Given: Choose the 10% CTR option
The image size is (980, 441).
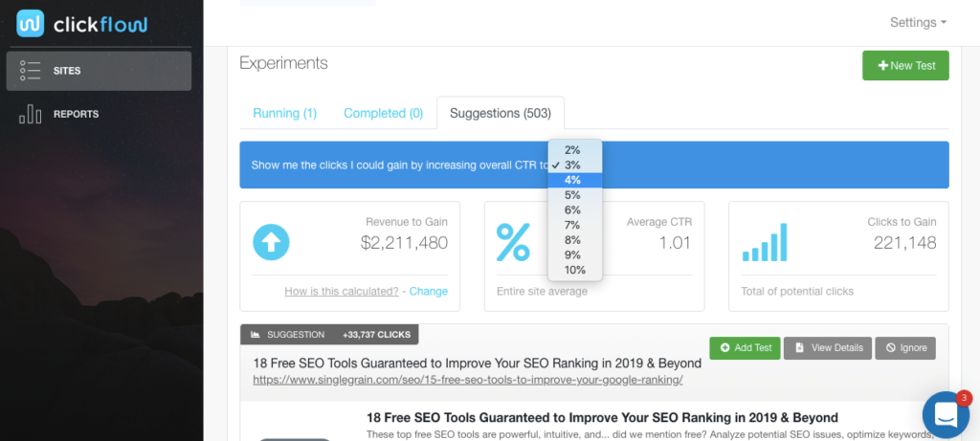Looking at the screenshot, I should 574,270.
